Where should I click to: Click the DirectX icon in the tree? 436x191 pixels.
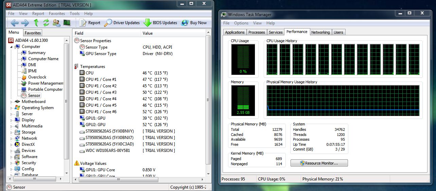(x=17, y=144)
